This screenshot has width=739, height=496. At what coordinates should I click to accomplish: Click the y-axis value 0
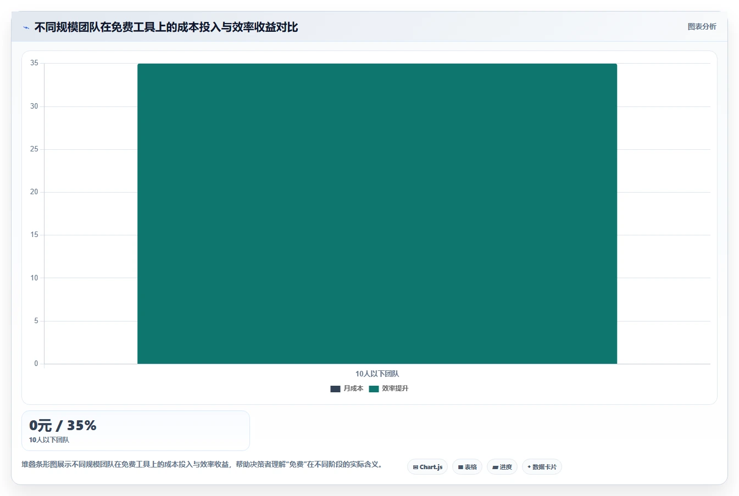tap(36, 364)
